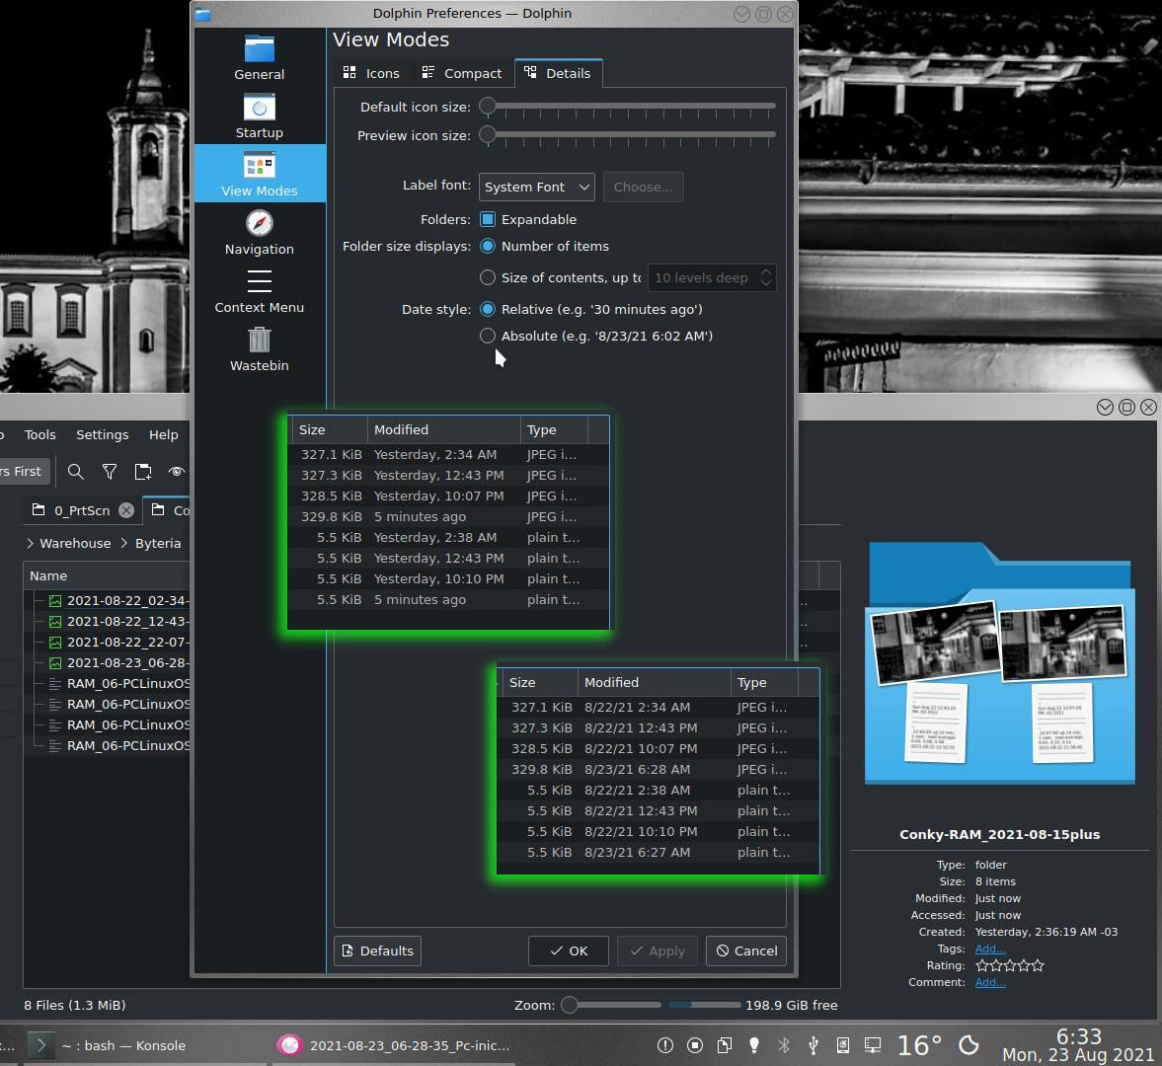Click the Defaults button
1162x1066 pixels.
pos(377,951)
